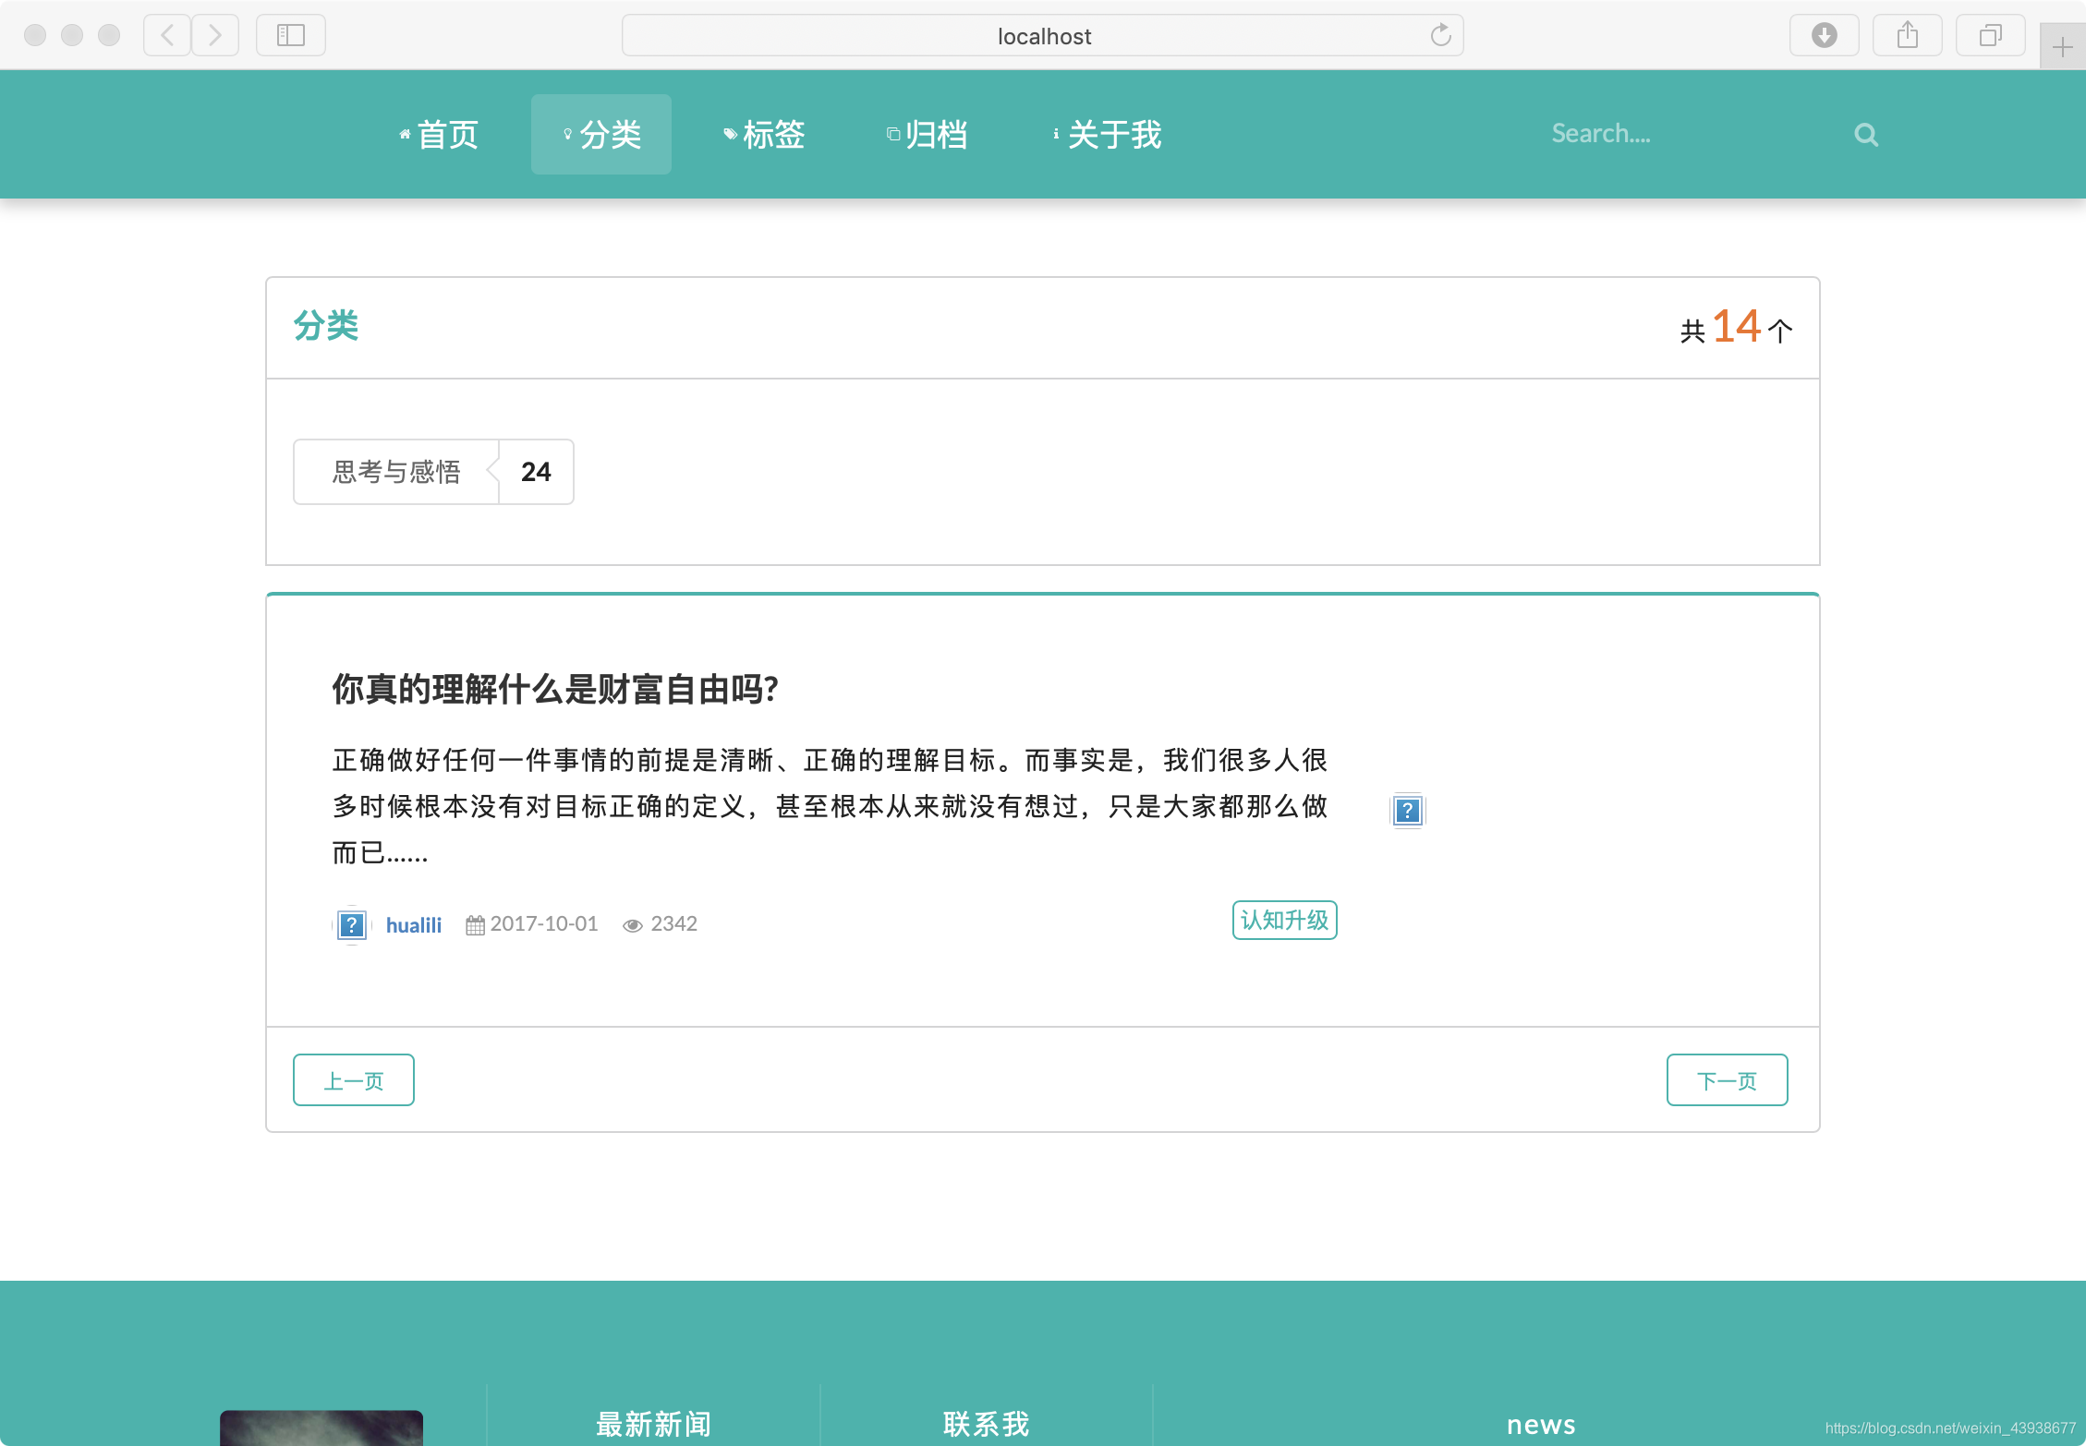
Task: Open the 关于我 about me menu item
Action: (x=1107, y=135)
